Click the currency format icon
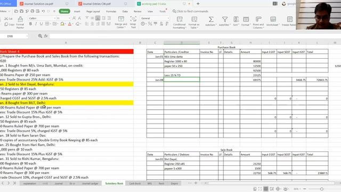 coord(143,23)
